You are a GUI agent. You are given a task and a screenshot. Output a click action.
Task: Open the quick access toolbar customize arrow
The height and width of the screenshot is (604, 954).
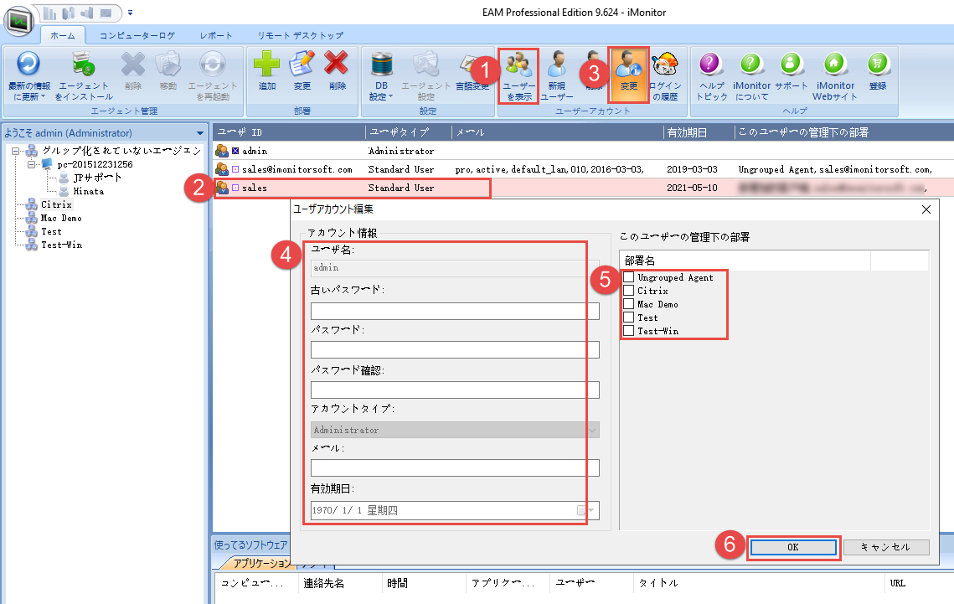pyautogui.click(x=130, y=13)
